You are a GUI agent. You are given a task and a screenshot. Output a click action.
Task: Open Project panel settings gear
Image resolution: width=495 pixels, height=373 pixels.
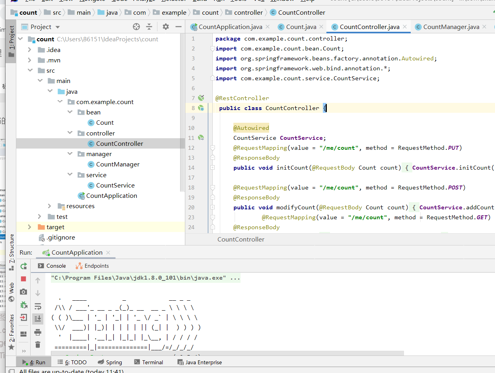166,27
